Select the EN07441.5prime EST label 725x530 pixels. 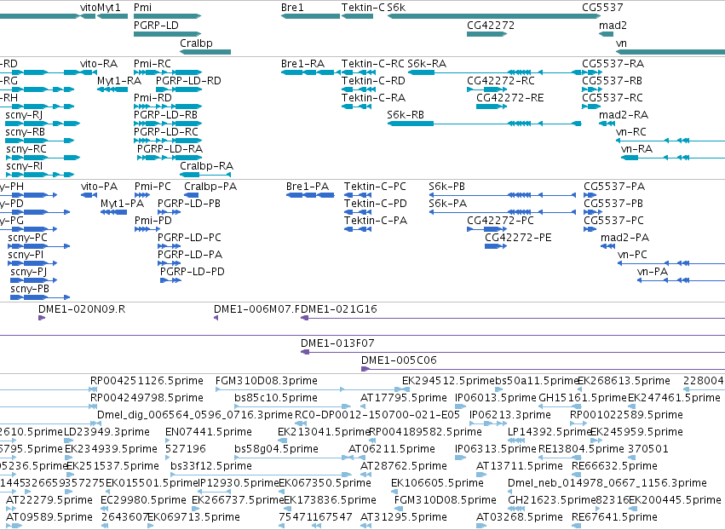[209, 432]
